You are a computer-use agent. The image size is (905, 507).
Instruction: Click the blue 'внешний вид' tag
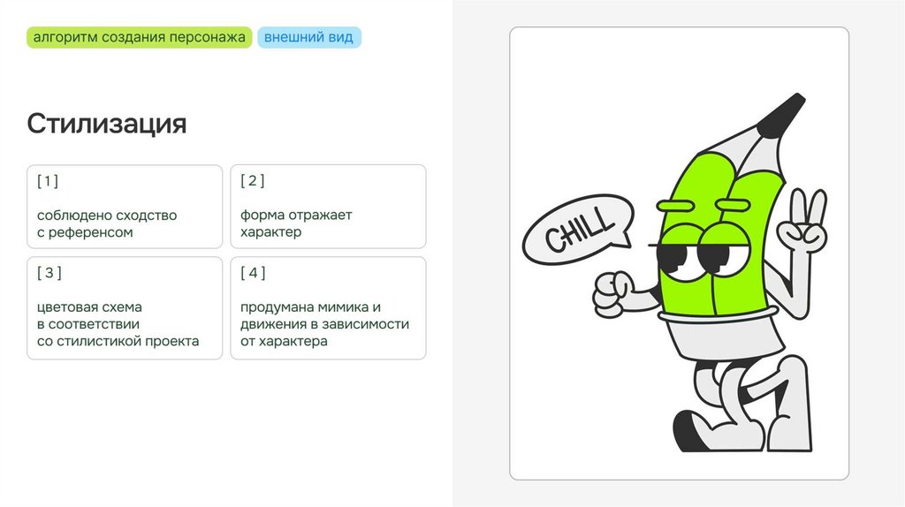point(308,37)
